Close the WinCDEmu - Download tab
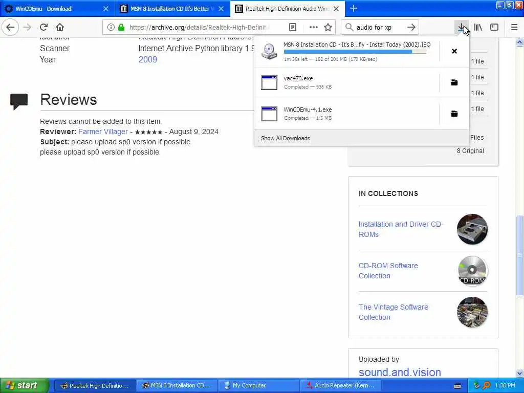 [x=106, y=9]
